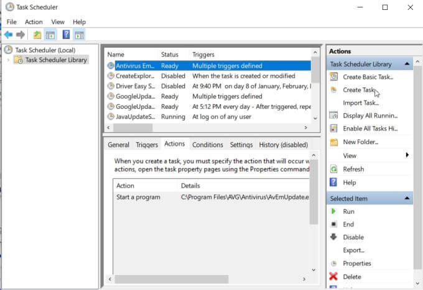This screenshot has height=290, width=423.
Task: Click the task list scroll-down arrow
Action: [x=315, y=118]
